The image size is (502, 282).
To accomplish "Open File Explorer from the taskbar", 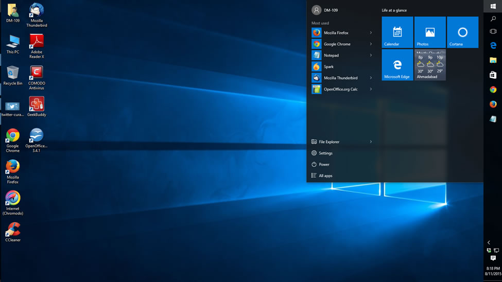I will [x=493, y=60].
